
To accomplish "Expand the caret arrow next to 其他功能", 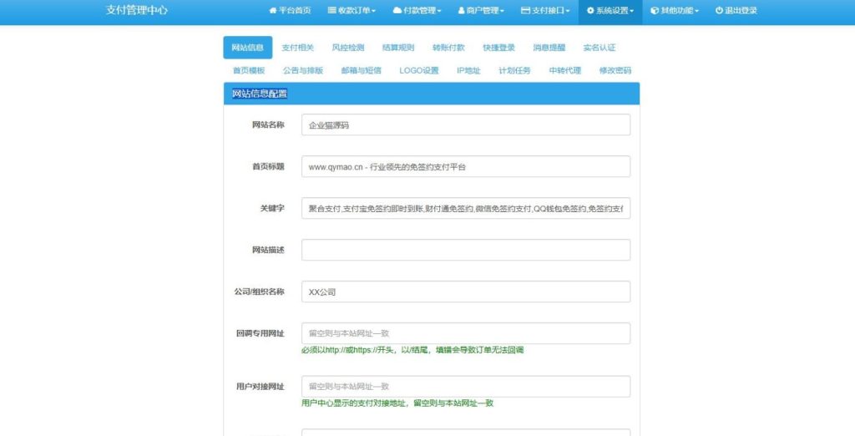I will [x=696, y=12].
